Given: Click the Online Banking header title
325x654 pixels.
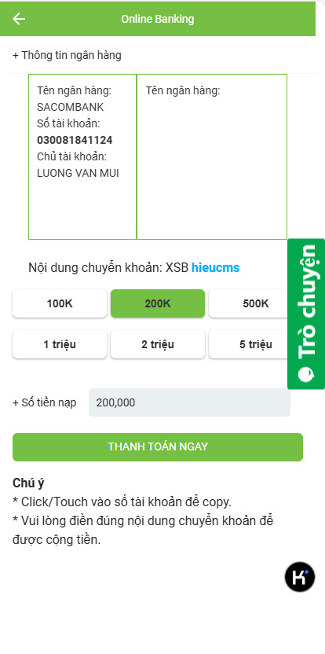Looking at the screenshot, I should (x=158, y=19).
